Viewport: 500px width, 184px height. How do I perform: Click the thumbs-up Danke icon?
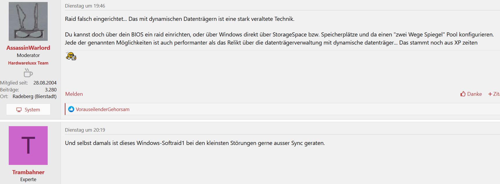pos(463,94)
